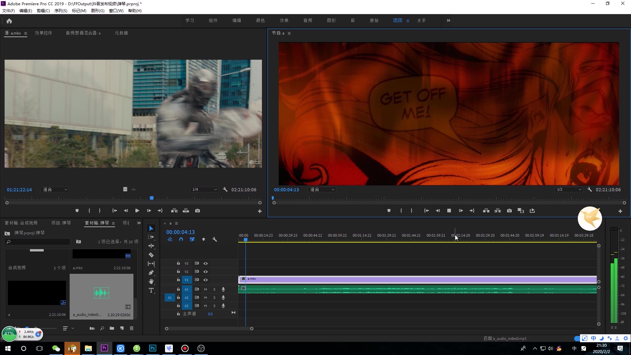This screenshot has width=631, height=355.
Task: Open source monitor settings wrench
Action: (225, 190)
